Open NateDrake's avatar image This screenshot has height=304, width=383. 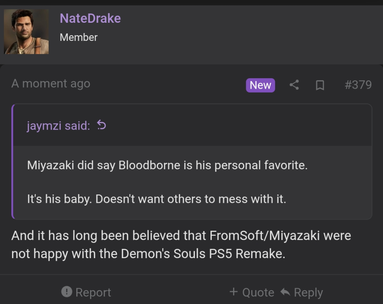point(26,32)
